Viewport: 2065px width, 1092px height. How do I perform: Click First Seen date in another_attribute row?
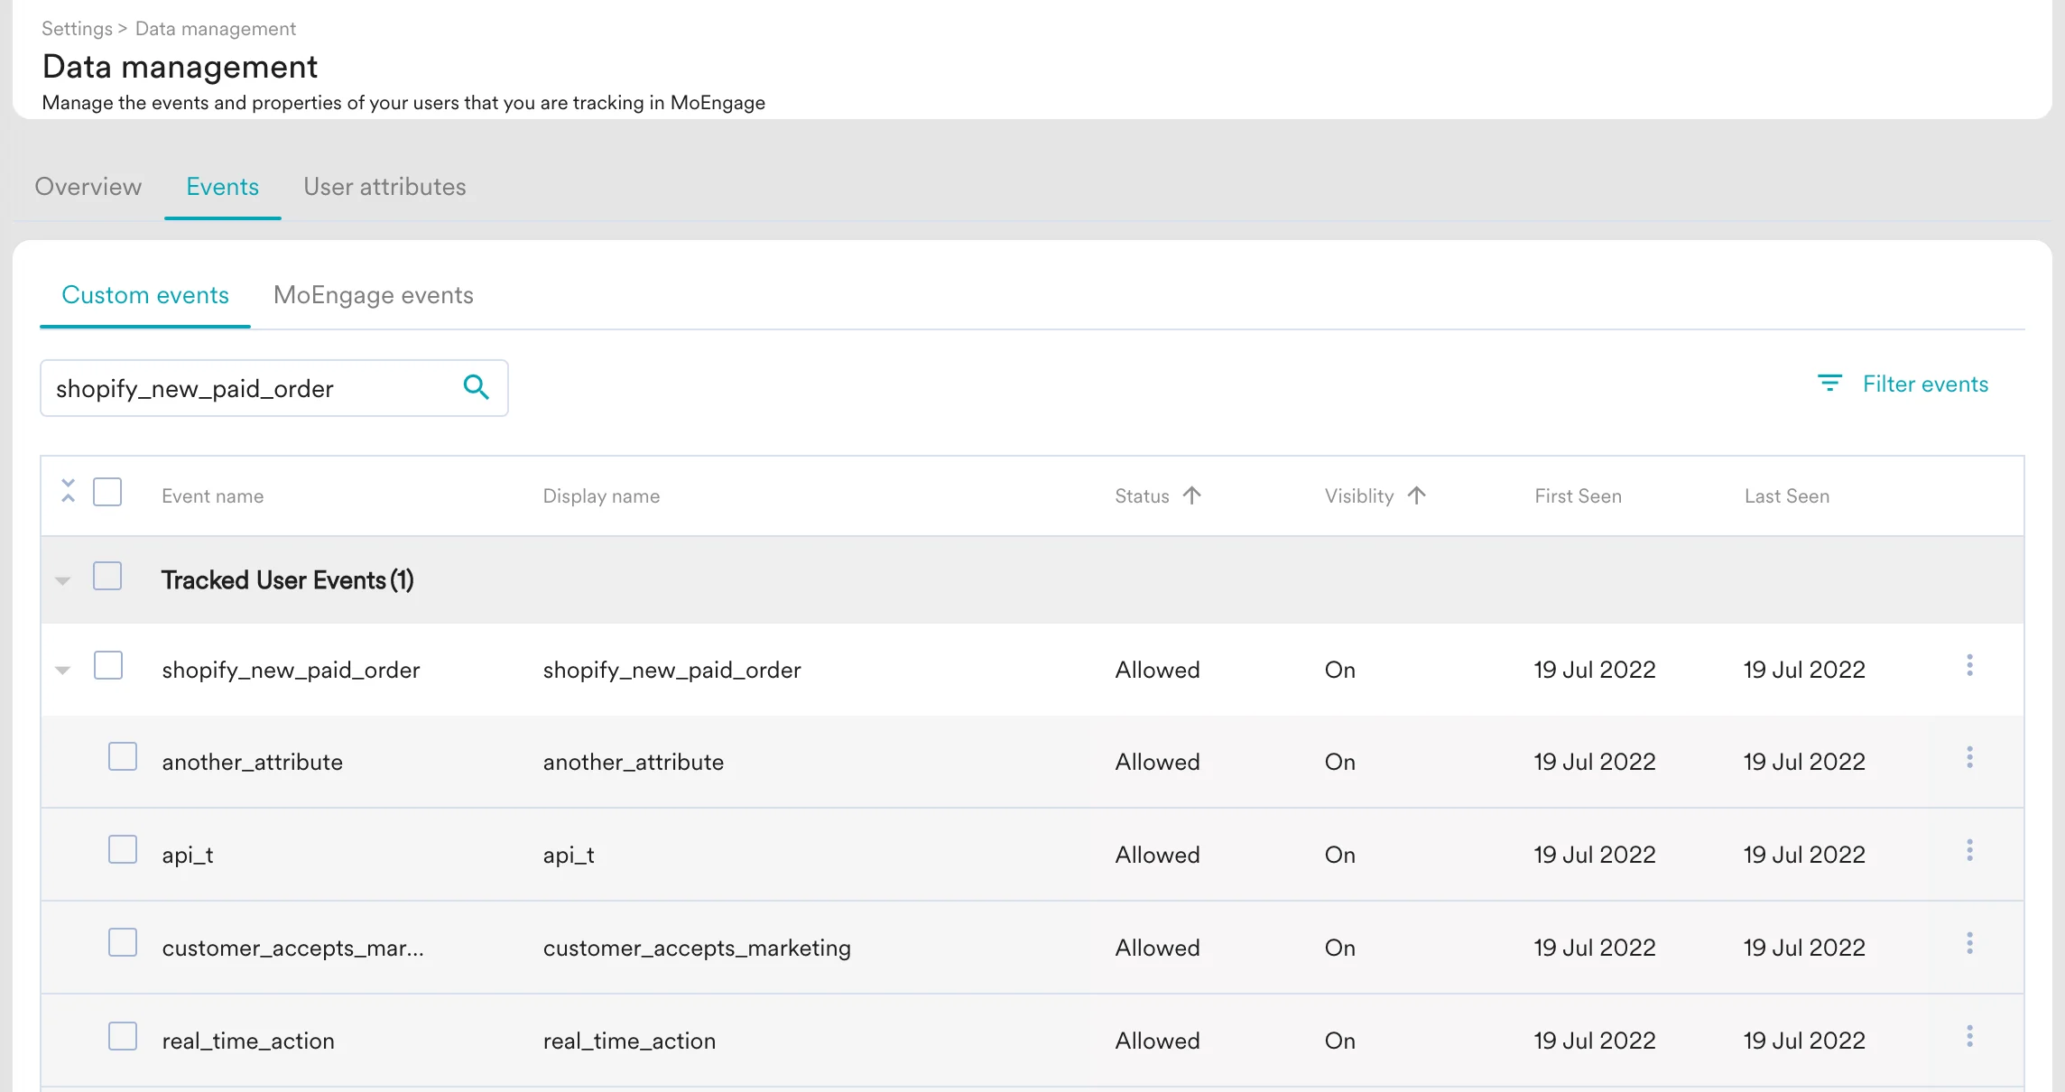(1595, 762)
